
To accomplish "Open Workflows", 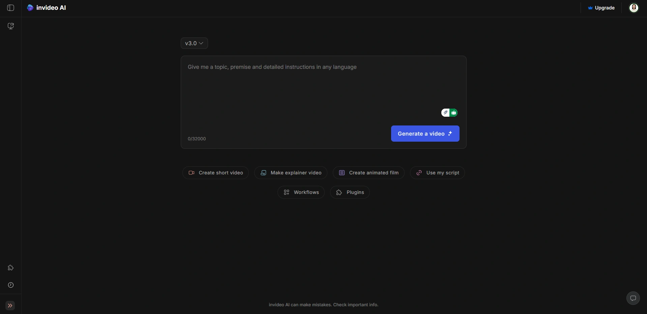I will click(x=301, y=192).
